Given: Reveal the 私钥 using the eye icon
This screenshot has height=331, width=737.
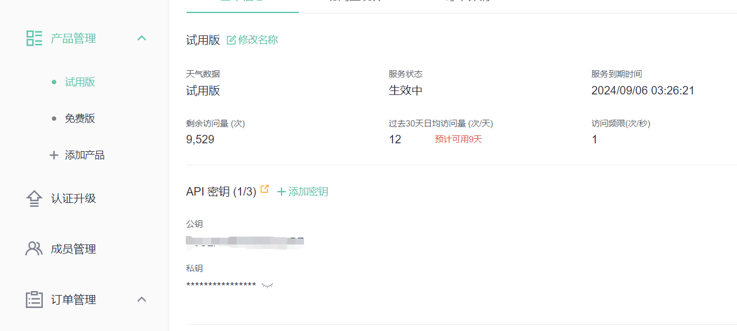Looking at the screenshot, I should pos(267,285).
